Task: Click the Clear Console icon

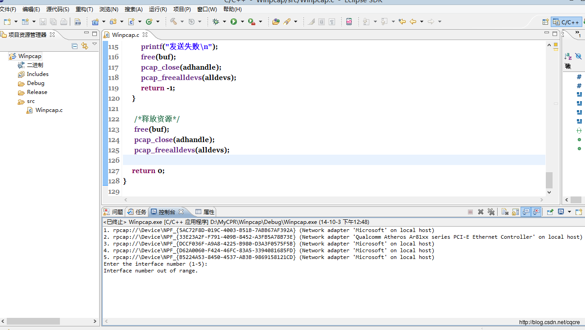Action: coord(505,212)
